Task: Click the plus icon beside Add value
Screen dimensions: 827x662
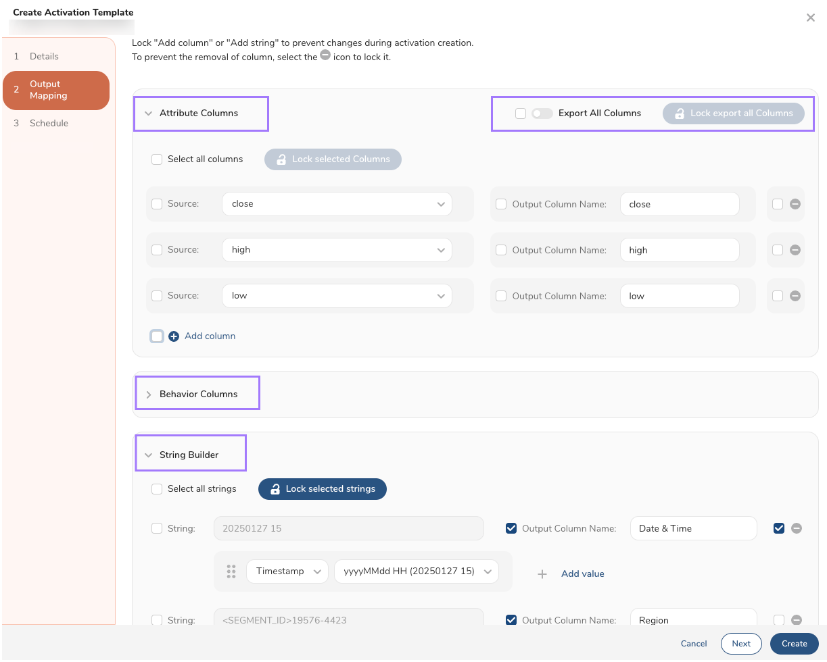Action: (x=542, y=574)
